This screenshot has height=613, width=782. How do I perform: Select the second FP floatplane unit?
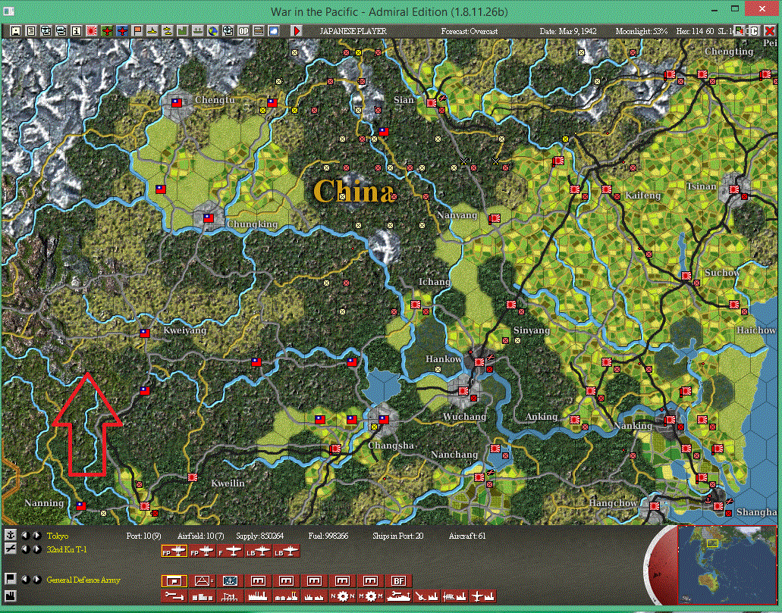(202, 551)
